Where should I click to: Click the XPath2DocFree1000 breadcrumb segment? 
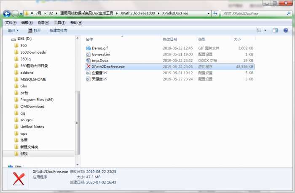138,13
